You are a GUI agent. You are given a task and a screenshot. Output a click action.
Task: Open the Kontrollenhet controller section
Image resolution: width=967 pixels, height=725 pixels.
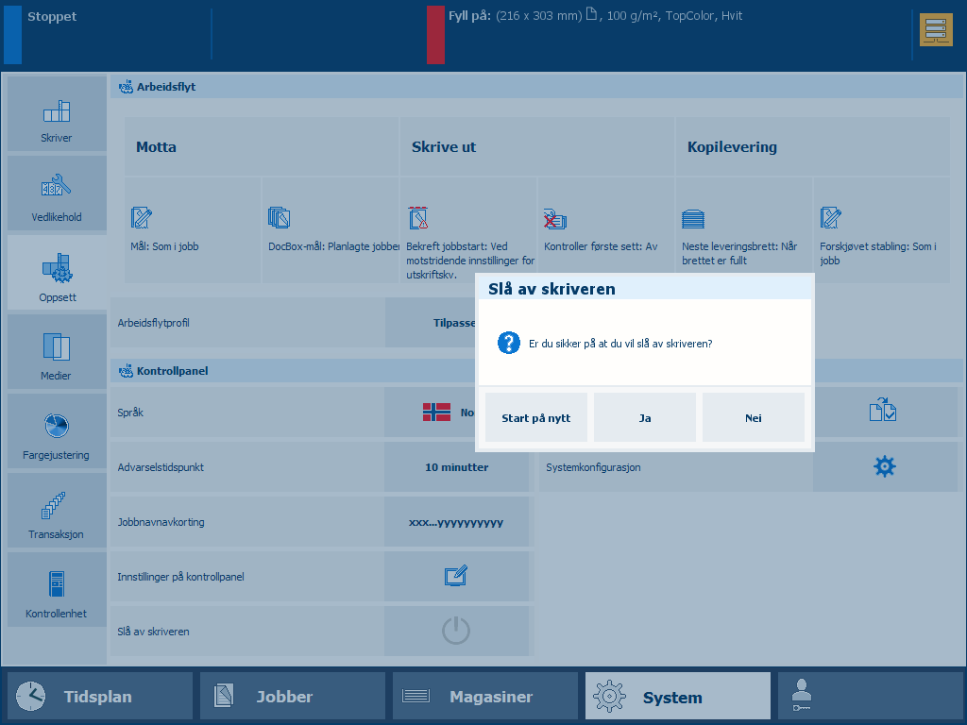click(57, 589)
